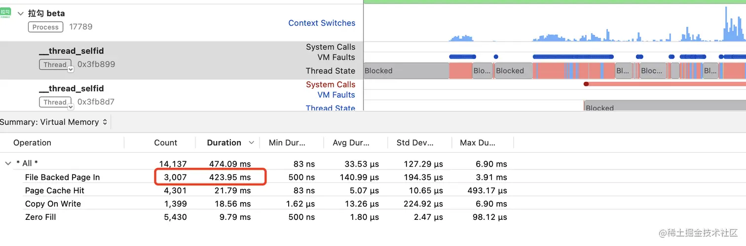
Task: Click the 4,301 count cell
Action: (x=175, y=190)
